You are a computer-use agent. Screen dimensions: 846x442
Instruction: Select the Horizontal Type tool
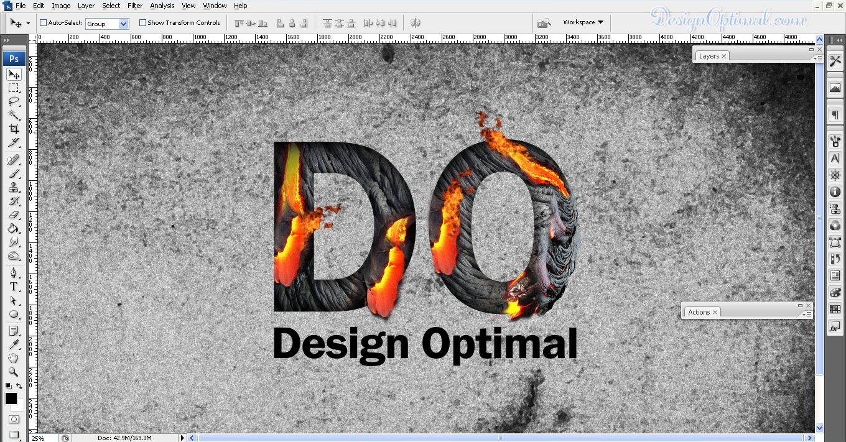(x=14, y=287)
